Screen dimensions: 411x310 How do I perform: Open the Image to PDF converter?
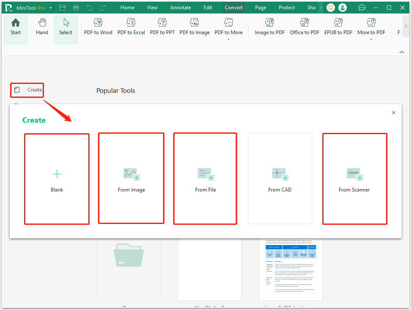click(x=269, y=27)
